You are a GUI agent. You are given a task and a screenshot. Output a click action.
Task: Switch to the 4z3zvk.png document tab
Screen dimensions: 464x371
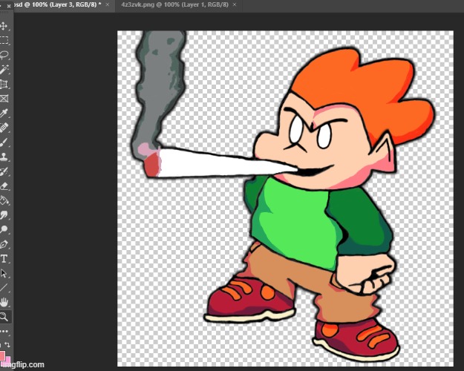pyautogui.click(x=174, y=4)
